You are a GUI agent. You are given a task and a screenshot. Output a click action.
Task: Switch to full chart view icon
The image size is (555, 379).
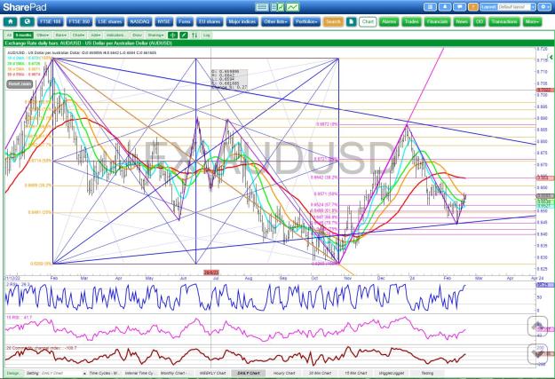click(x=293, y=7)
